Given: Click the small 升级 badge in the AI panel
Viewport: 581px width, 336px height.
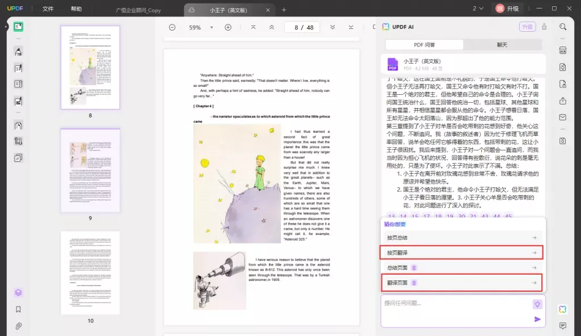Looking at the screenshot, I should click(527, 27).
